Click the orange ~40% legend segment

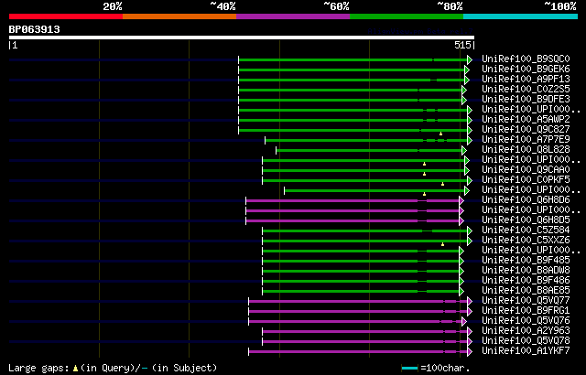[x=179, y=16]
